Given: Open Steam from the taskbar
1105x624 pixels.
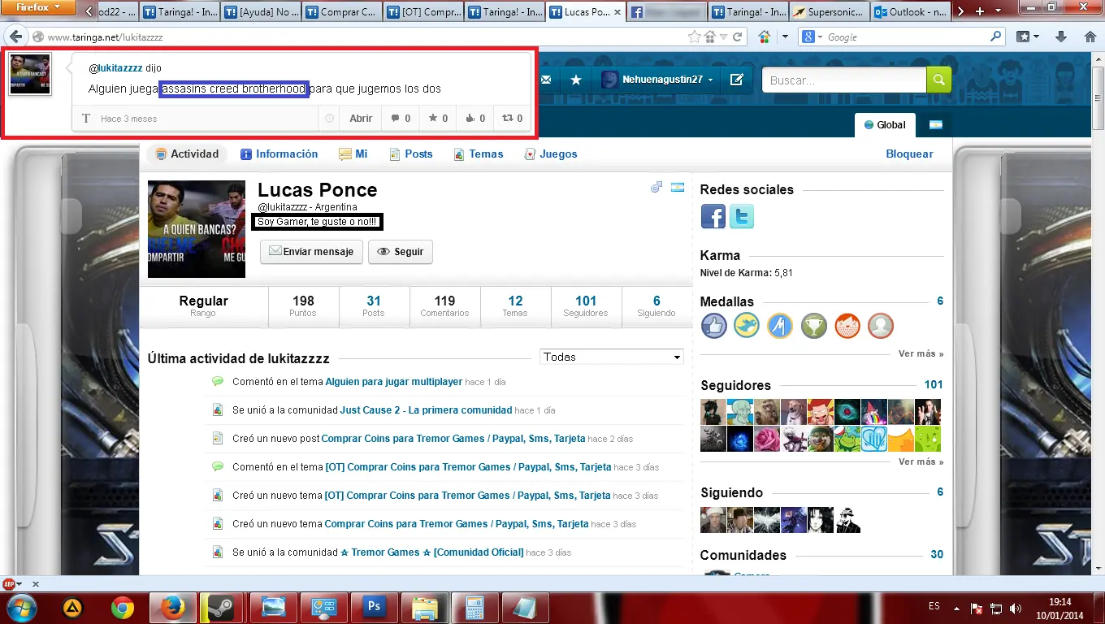Looking at the screenshot, I should pos(220,607).
